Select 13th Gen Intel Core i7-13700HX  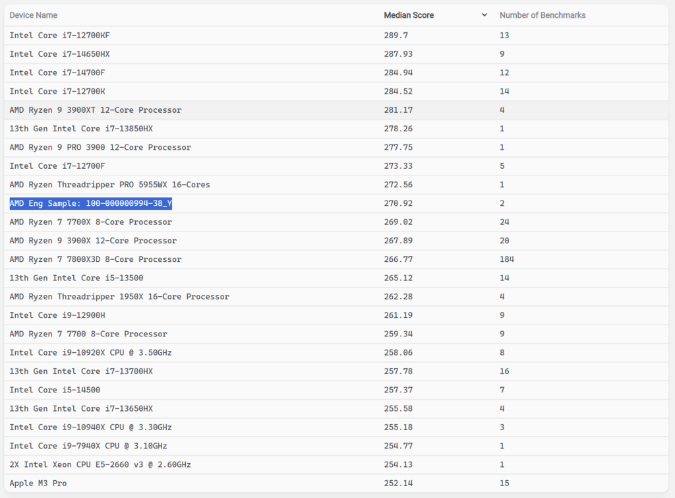point(81,371)
